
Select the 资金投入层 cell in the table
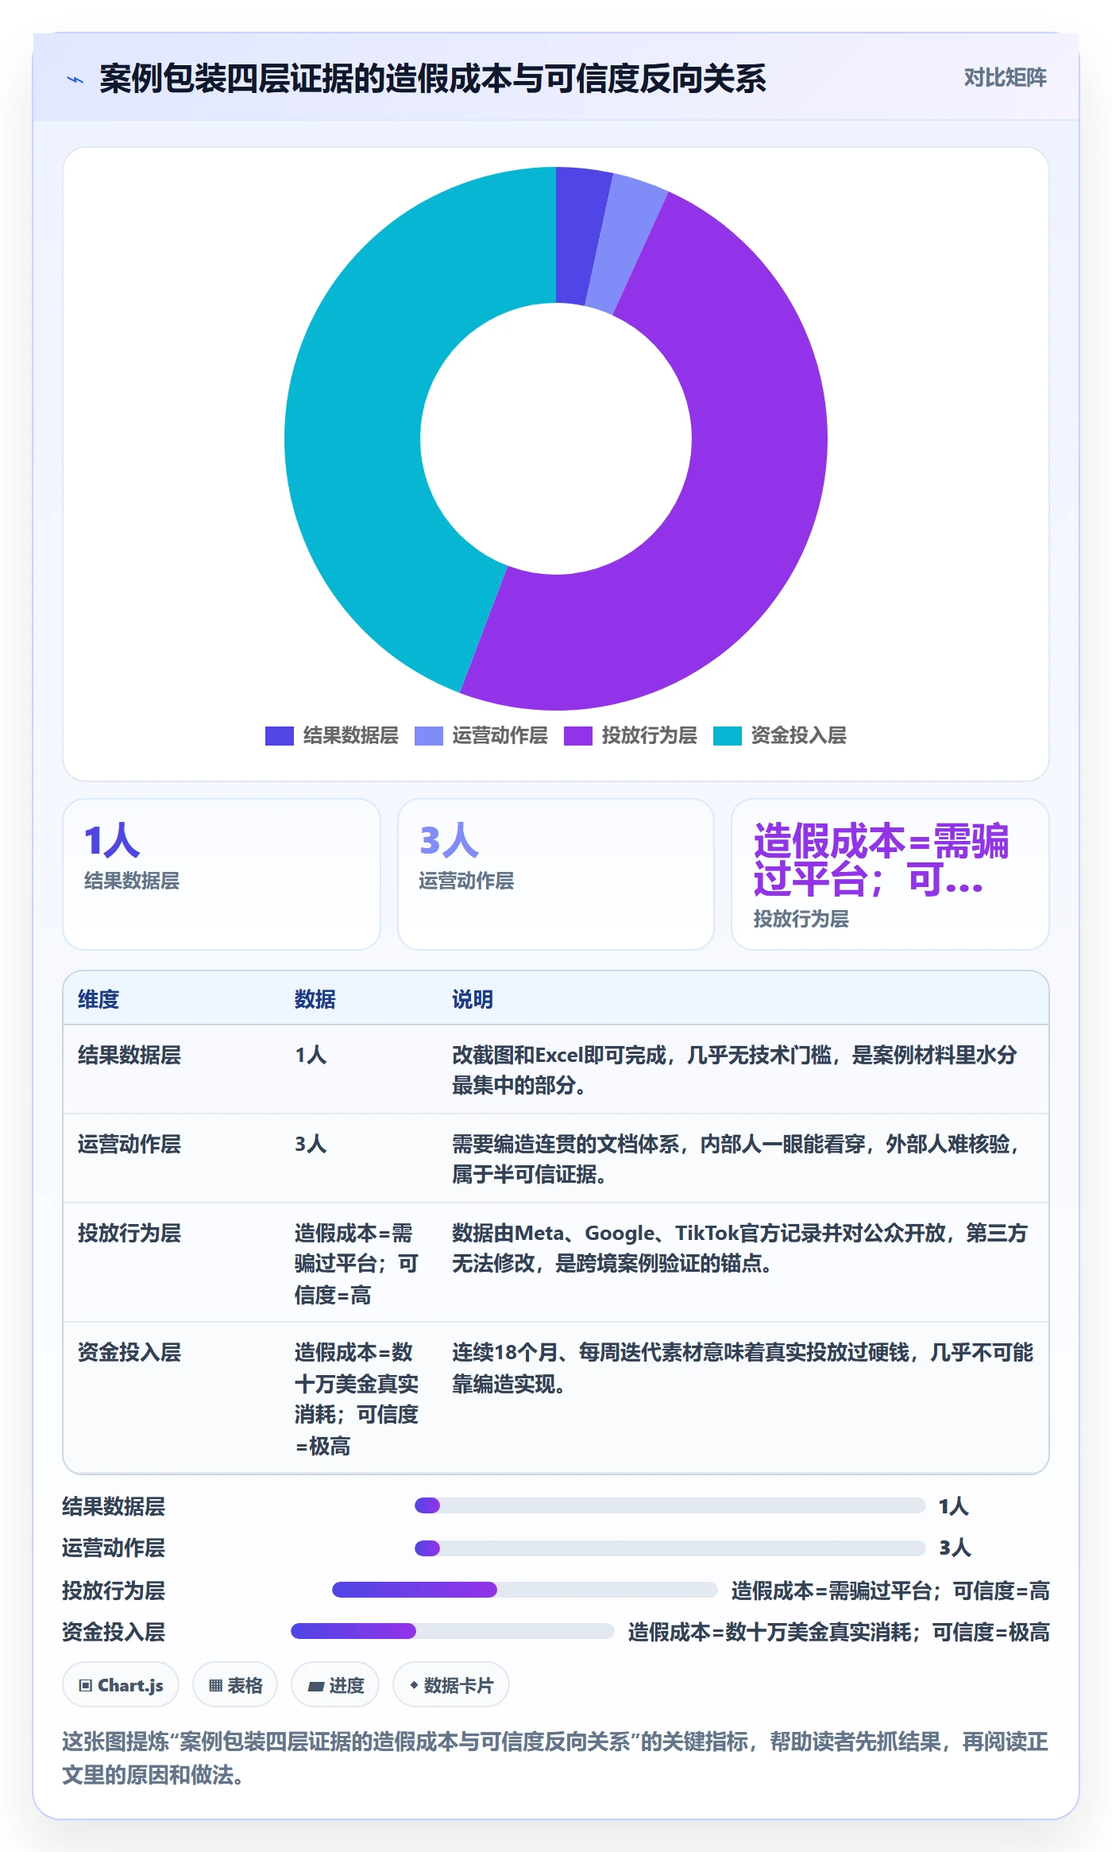pos(129,1353)
